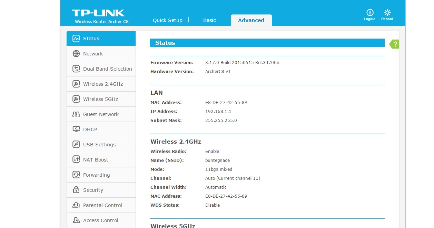Click the Reboot text label

[387, 19]
